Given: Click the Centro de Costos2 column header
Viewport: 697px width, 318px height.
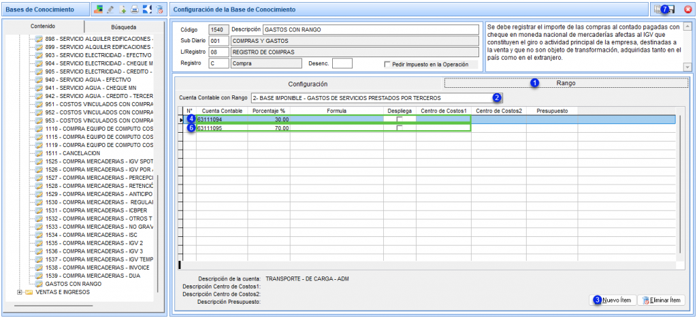Looking at the screenshot, I should pyautogui.click(x=499, y=110).
